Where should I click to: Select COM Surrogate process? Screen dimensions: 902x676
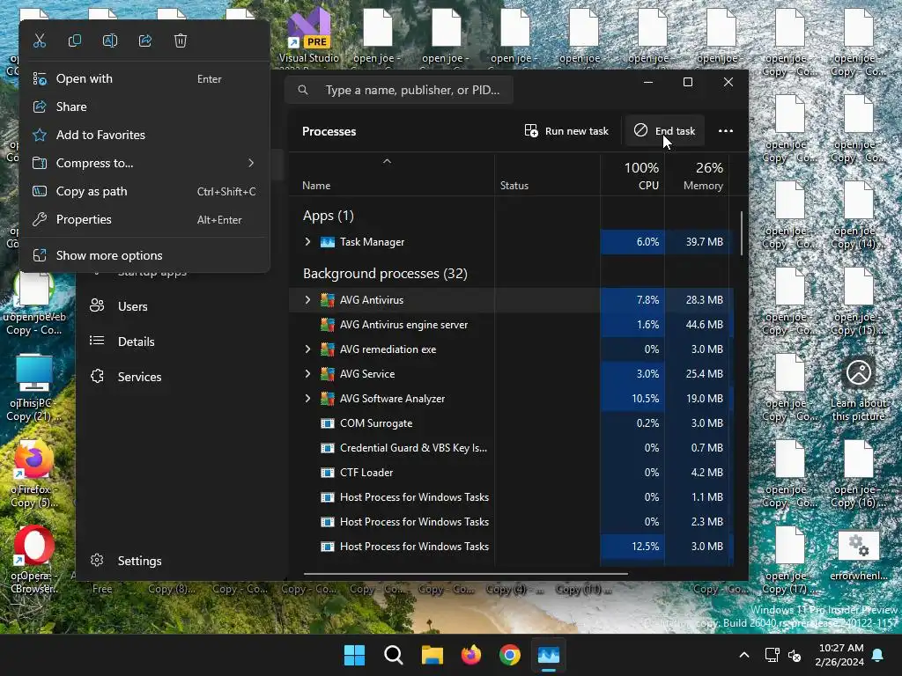(x=511, y=423)
